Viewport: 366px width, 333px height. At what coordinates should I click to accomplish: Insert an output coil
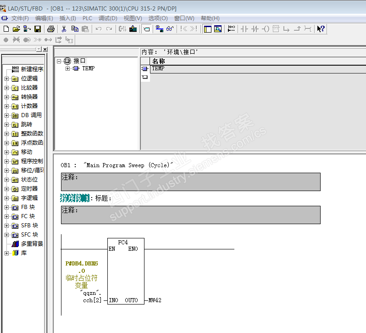266,29
